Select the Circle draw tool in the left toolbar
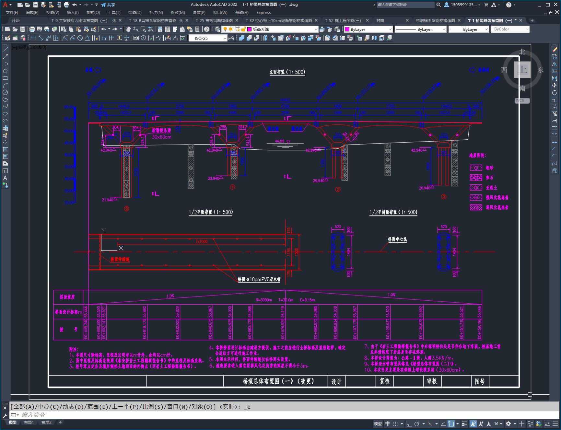 pos(5,92)
